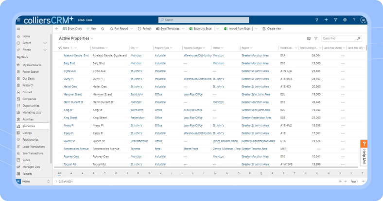Viewport: 383px width, 201px height.
Task: Click Import from Excel button
Action: (237, 29)
